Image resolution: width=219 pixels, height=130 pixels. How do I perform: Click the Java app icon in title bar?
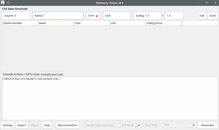tap(3, 3)
